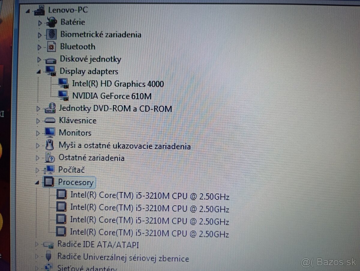
Task: Click the Intel HD Graphics 4000 adapter icon
Action: (64, 83)
